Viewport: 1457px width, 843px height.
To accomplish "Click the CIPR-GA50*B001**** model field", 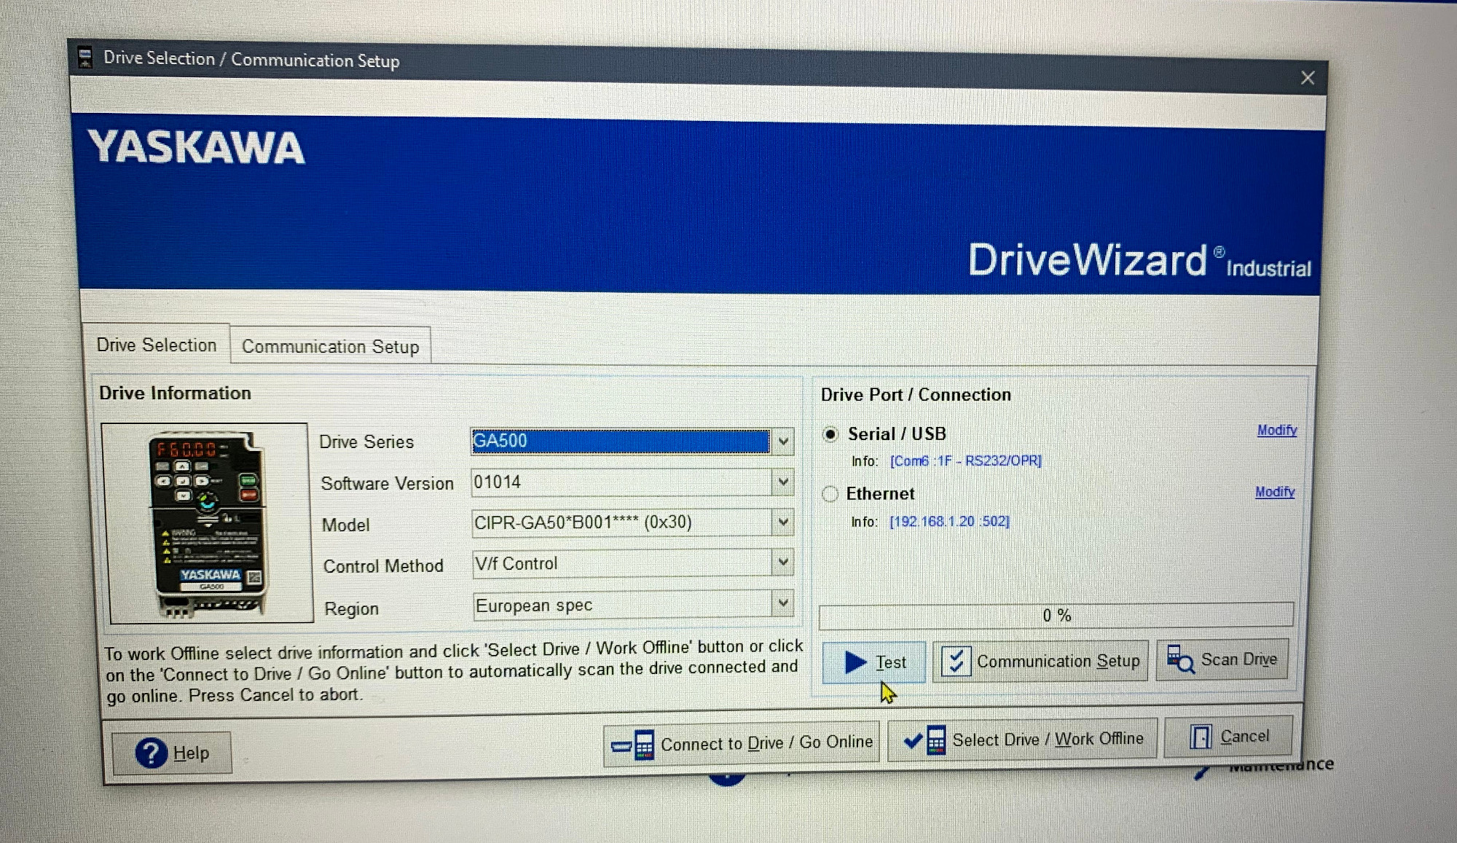I will pos(621,522).
